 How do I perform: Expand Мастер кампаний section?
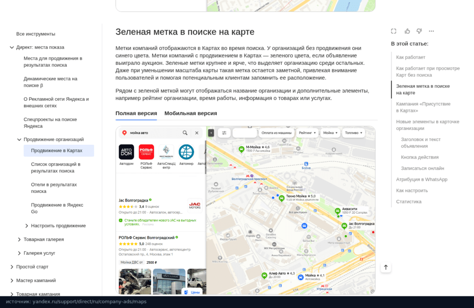click(x=12, y=281)
